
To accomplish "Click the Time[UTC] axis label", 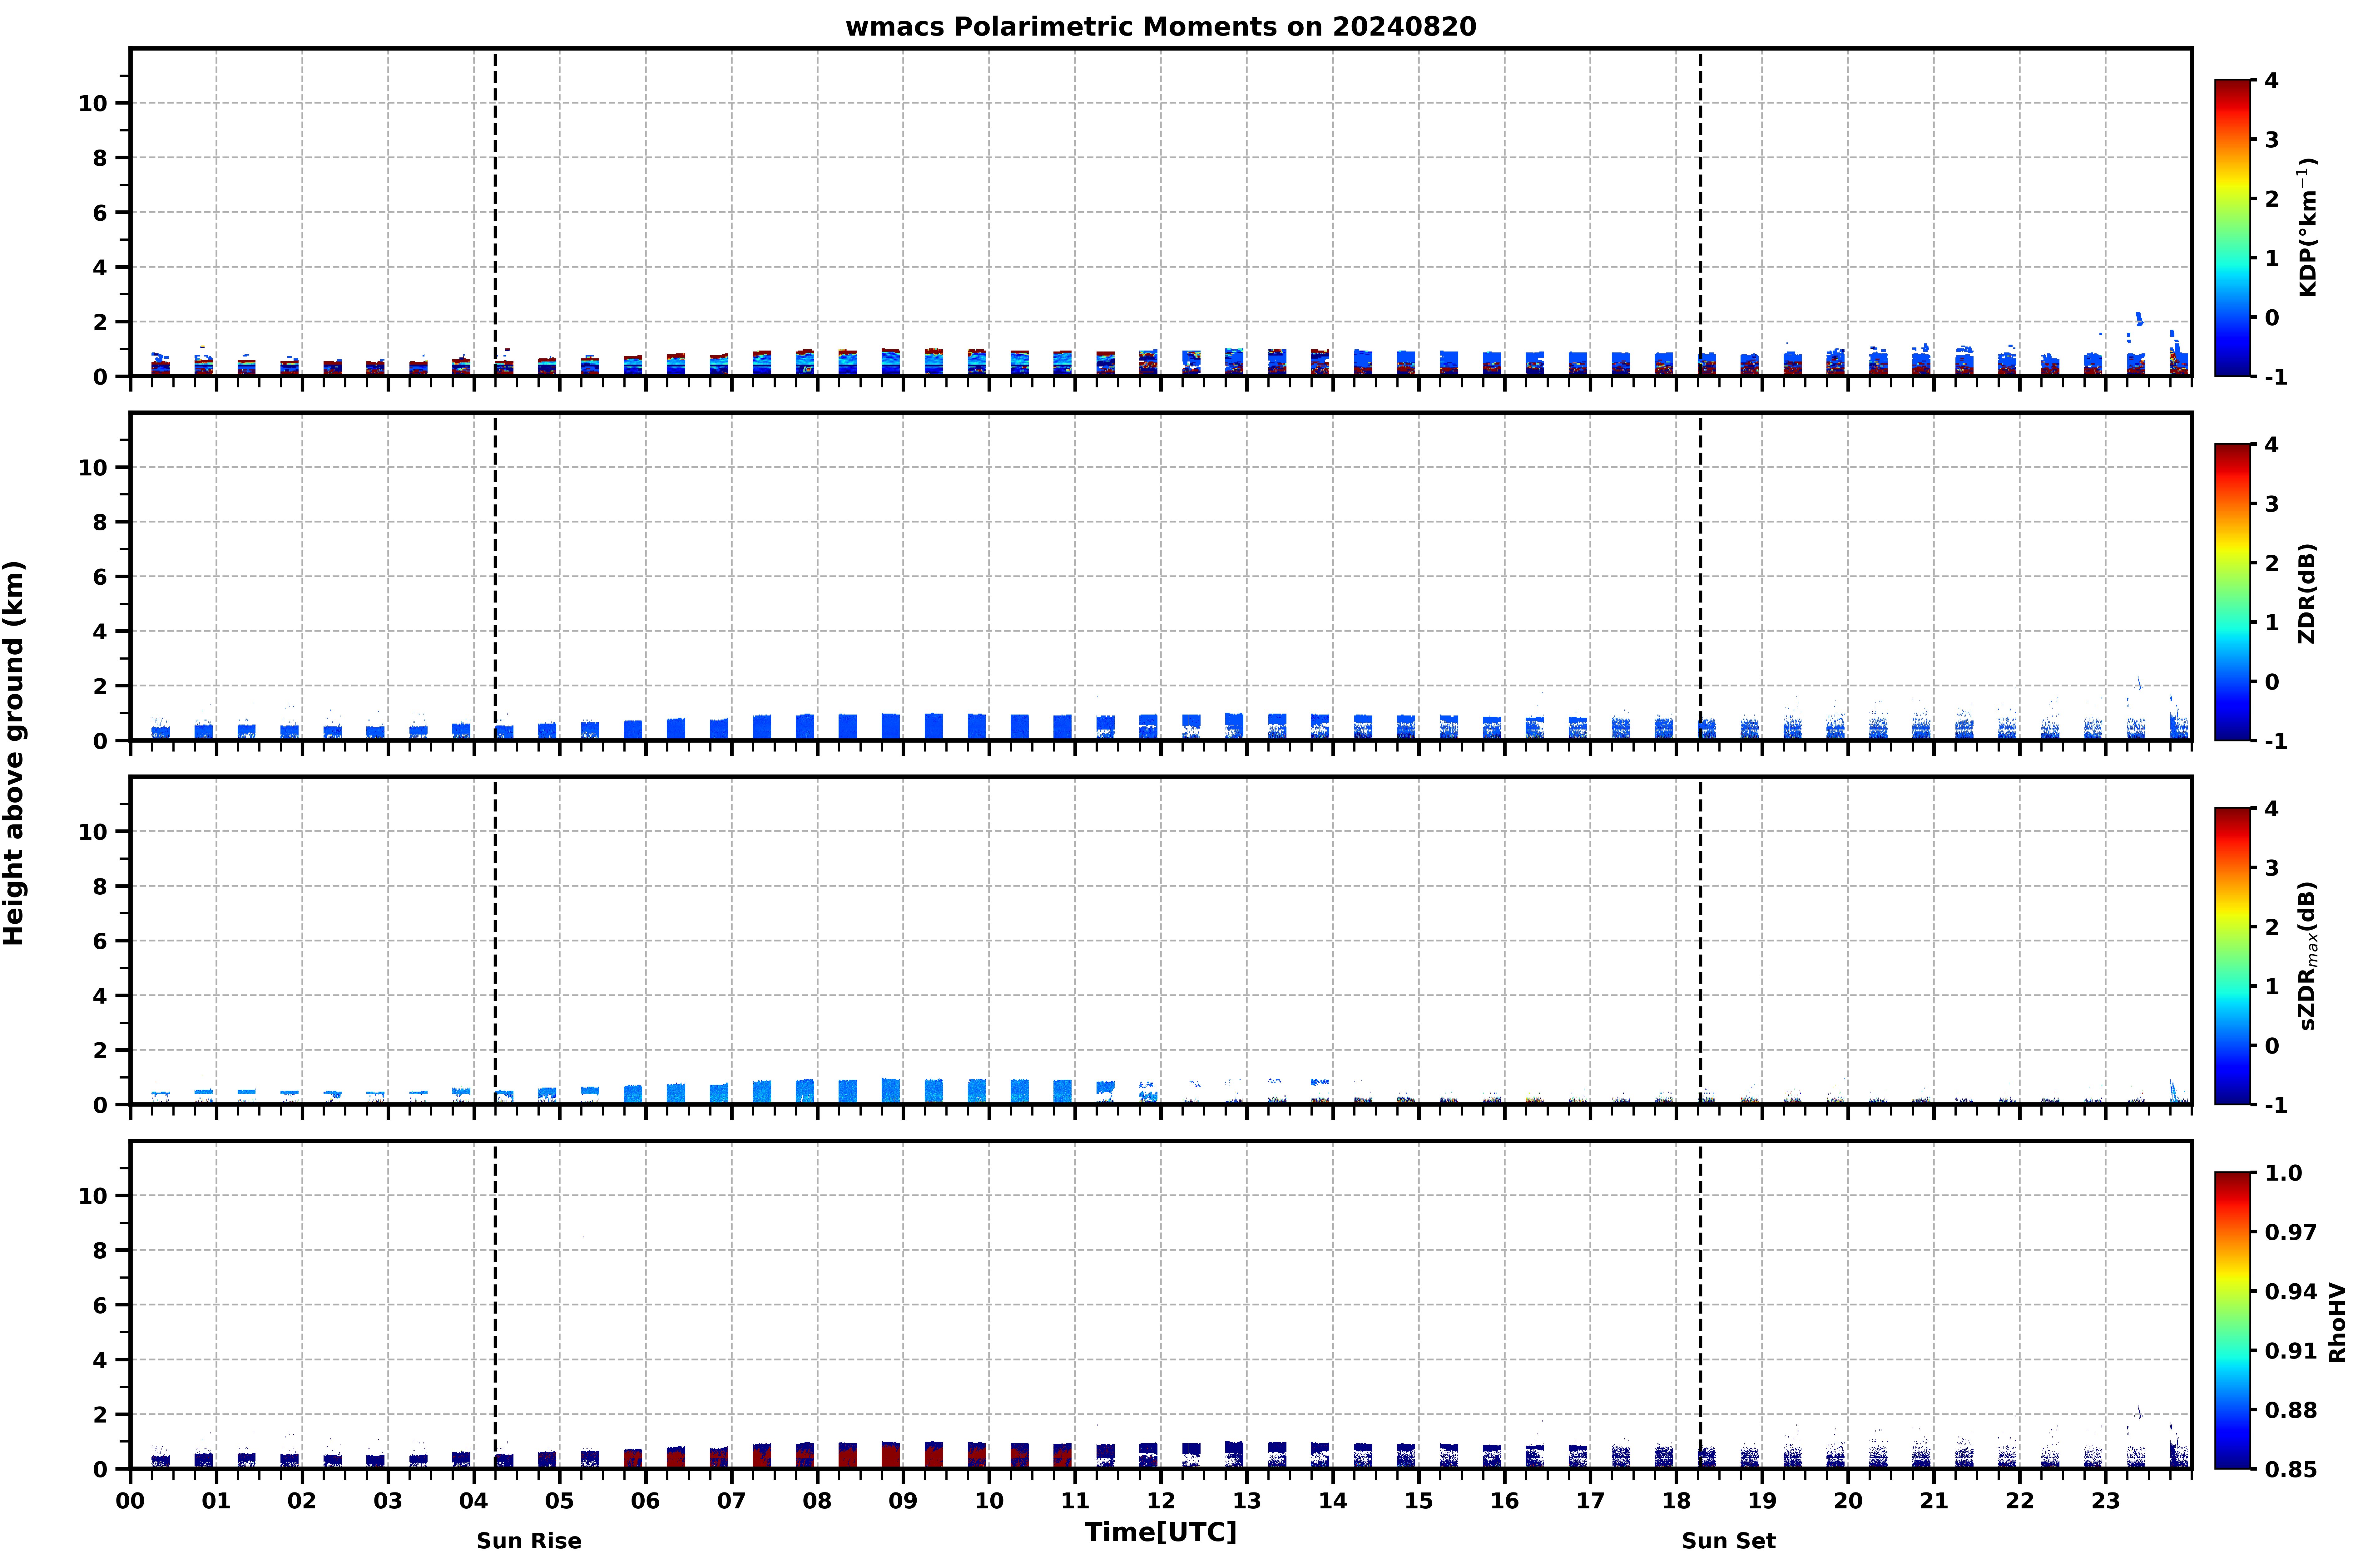I will (x=1161, y=1532).
